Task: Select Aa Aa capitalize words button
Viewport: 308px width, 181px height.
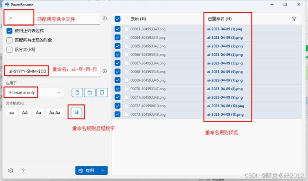Action: 55,112
